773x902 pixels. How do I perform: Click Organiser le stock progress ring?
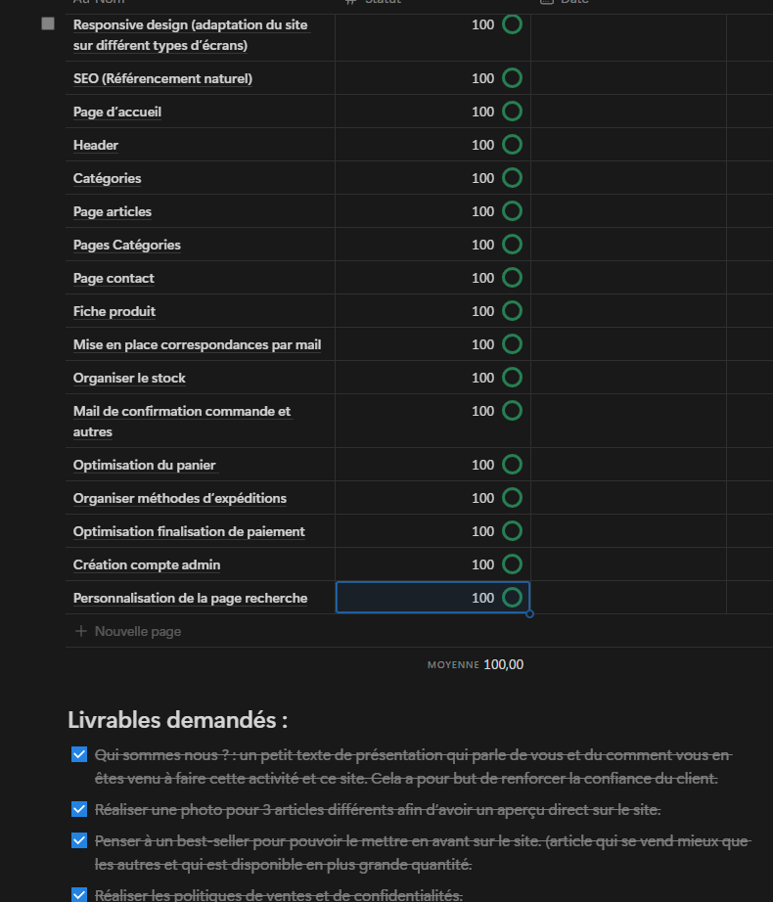(512, 378)
